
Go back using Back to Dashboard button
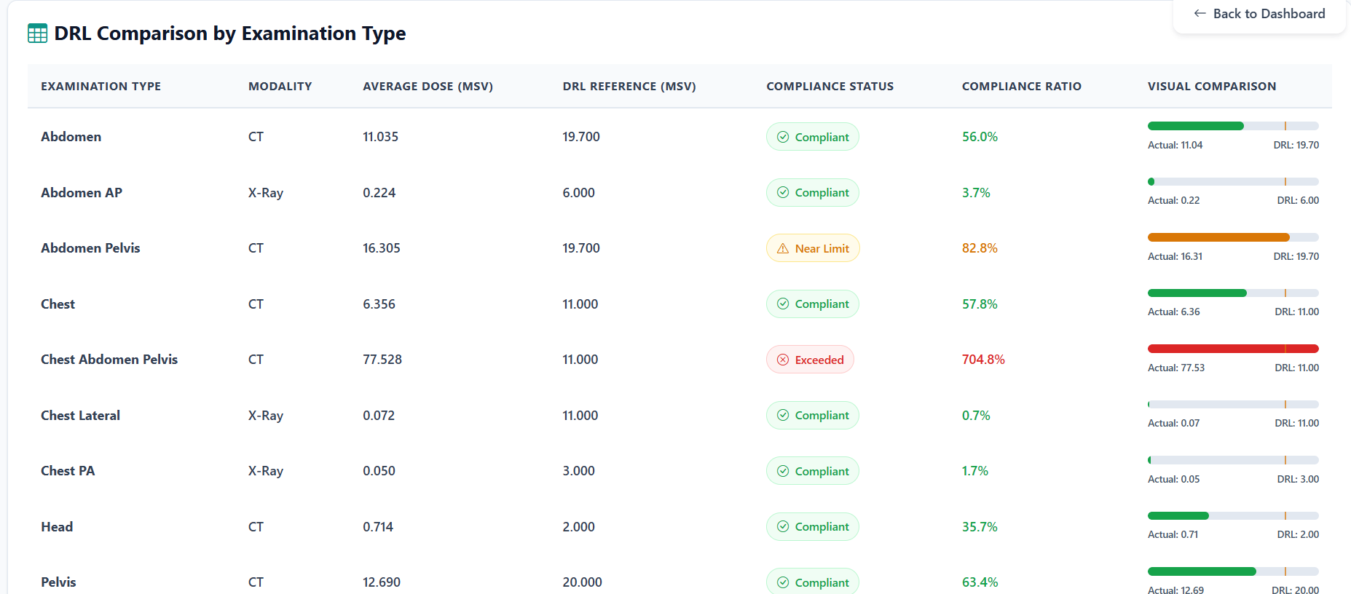click(1259, 14)
